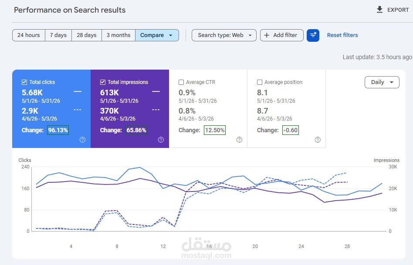Click the Reset filters link
Viewport: 413px width, 265px height.
coord(342,35)
